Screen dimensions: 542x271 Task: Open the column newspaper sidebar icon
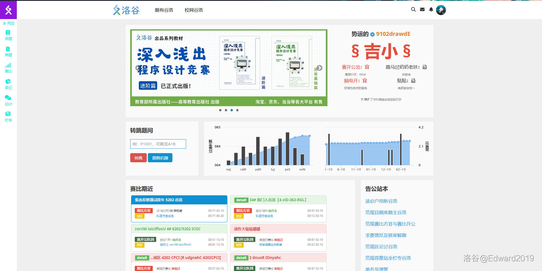click(x=8, y=114)
